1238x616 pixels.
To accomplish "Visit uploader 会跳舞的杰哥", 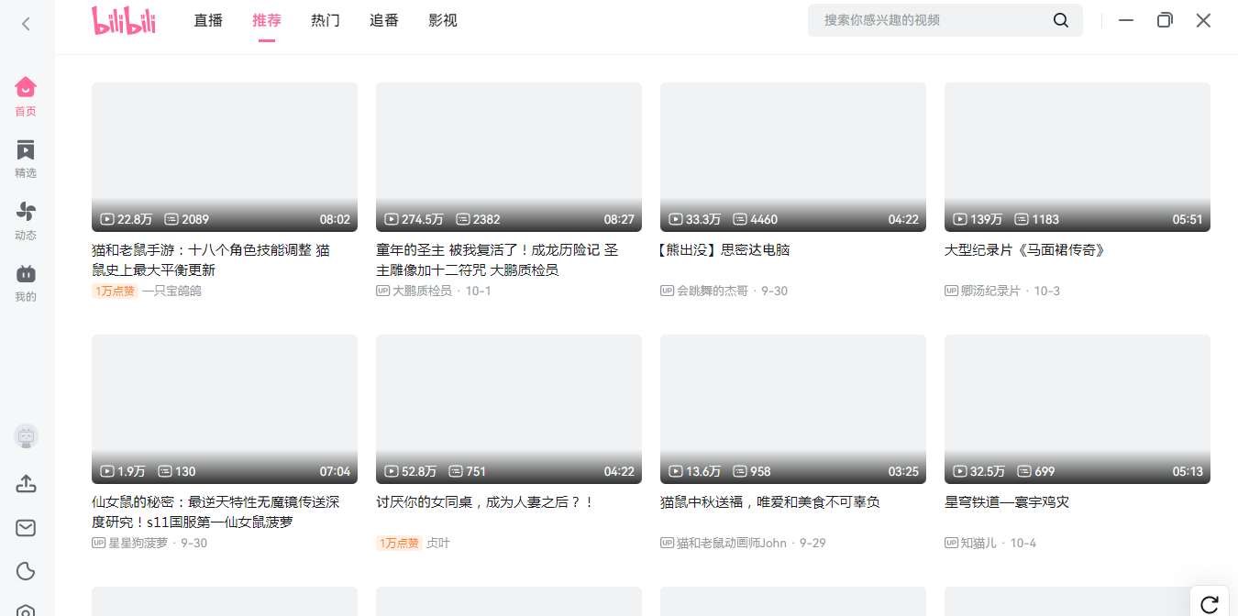I will coord(713,291).
